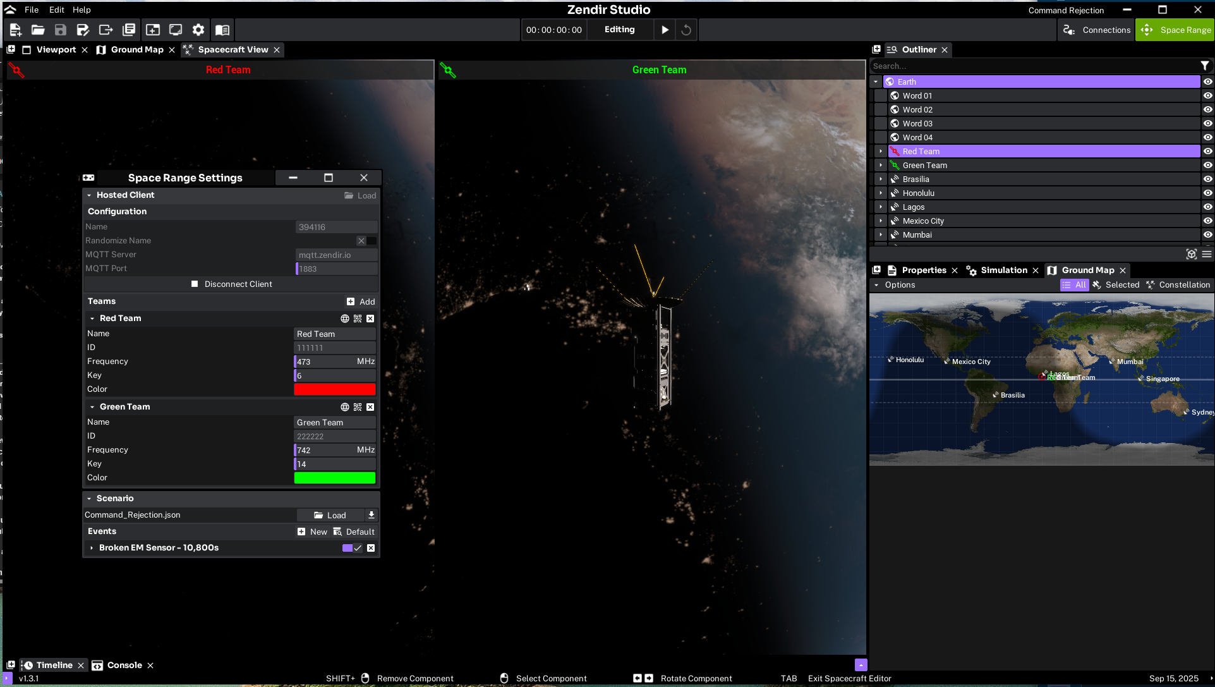Viewport: 1215px width, 687px height.
Task: Click the Default events button
Action: tap(354, 532)
